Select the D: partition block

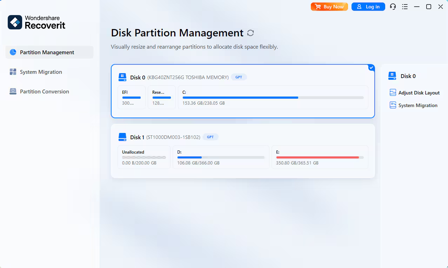click(221, 157)
